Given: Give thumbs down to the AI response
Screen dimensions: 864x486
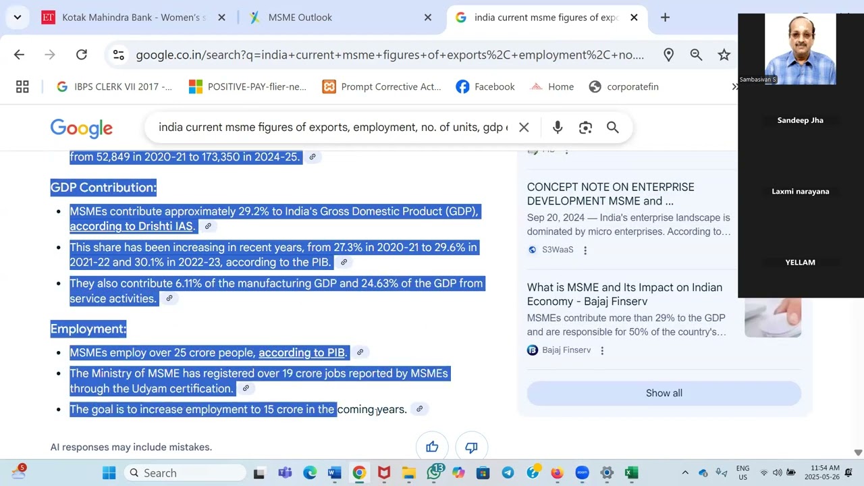Looking at the screenshot, I should (x=471, y=447).
